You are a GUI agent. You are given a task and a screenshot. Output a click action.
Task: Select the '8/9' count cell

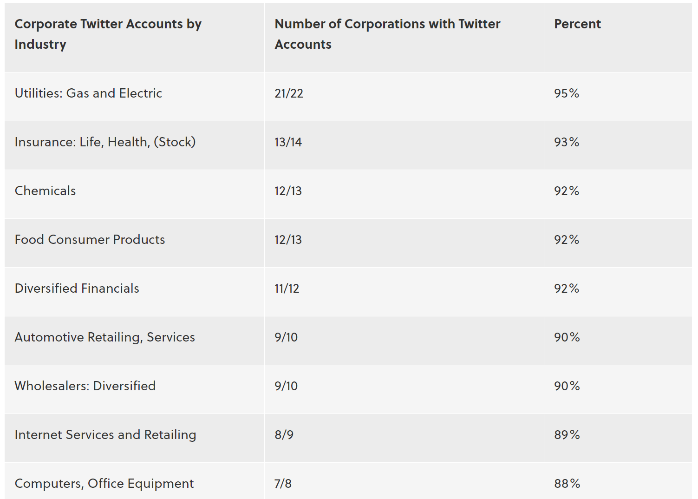(x=284, y=435)
